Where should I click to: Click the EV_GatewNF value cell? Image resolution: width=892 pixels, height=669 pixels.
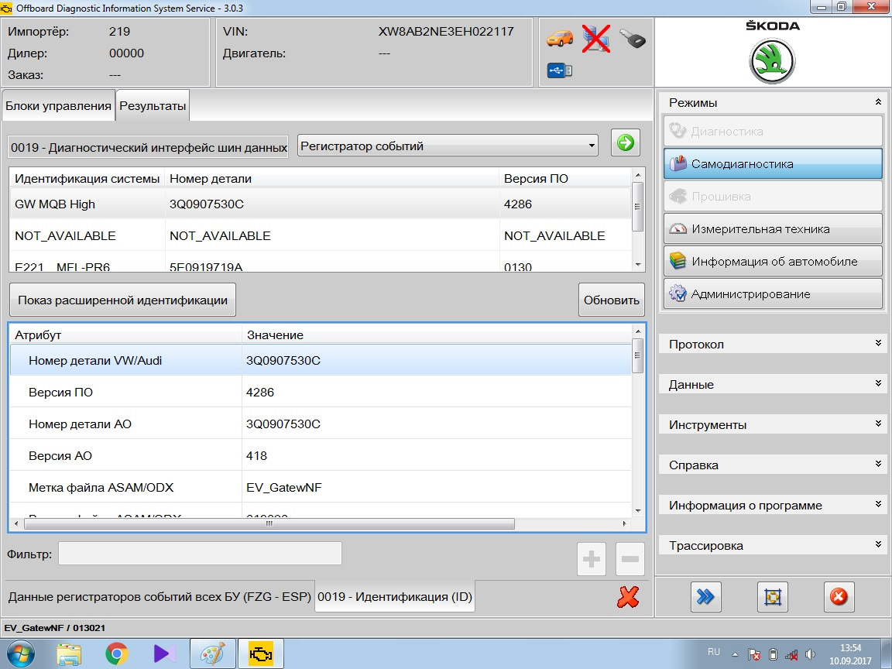point(437,488)
